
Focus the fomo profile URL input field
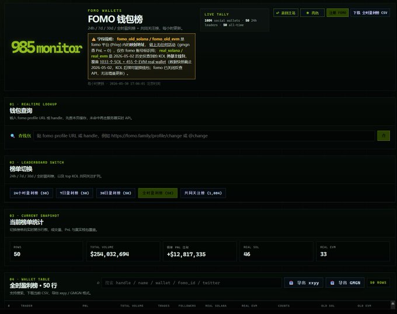204,136
